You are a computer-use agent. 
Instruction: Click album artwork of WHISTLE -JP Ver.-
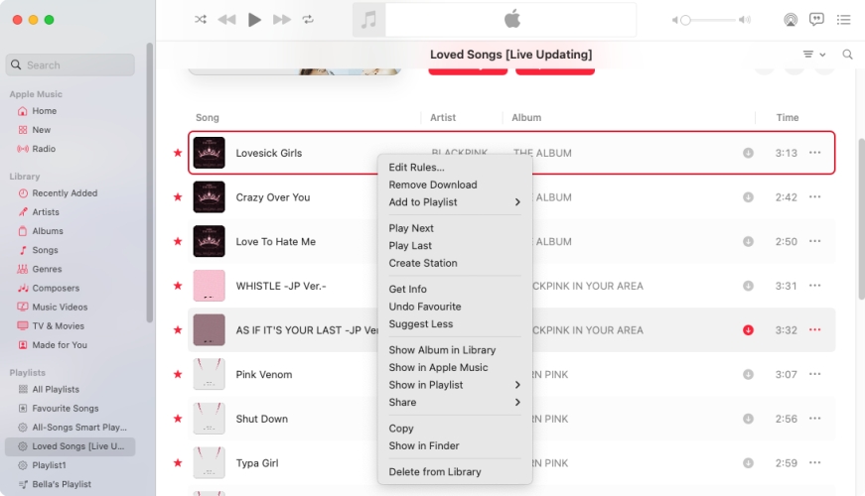click(210, 286)
